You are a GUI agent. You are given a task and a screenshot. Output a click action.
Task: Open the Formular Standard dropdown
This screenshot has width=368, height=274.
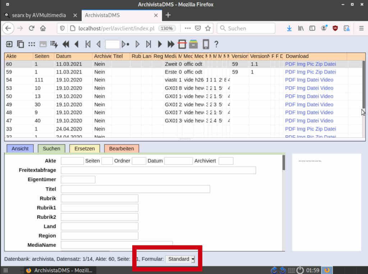click(x=180, y=259)
